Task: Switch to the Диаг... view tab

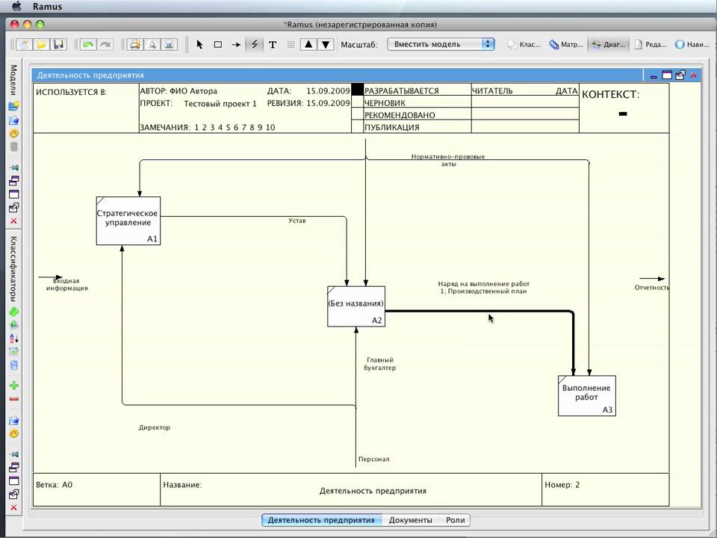Action: coord(608,44)
